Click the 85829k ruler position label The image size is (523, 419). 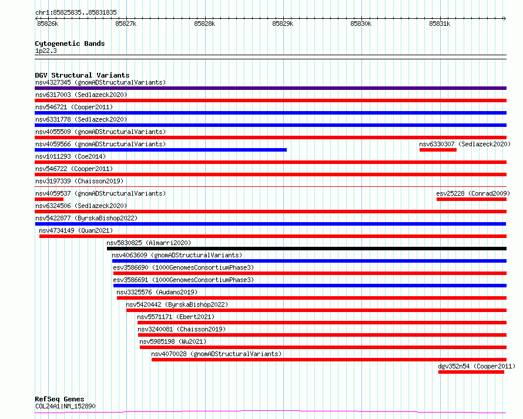click(283, 24)
